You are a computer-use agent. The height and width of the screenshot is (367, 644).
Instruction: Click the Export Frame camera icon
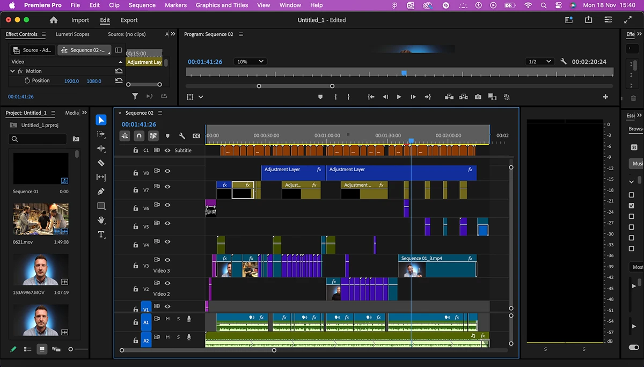478,97
